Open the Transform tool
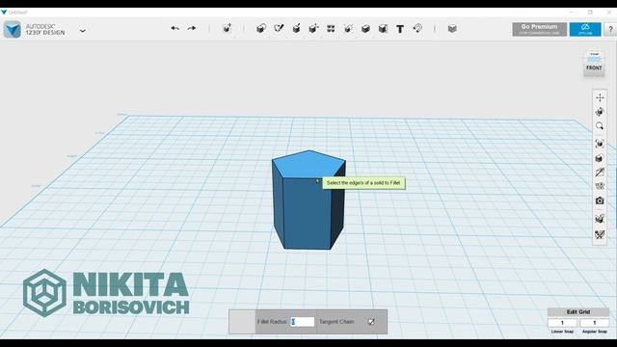Image resolution: width=617 pixels, height=347 pixels. click(228, 28)
